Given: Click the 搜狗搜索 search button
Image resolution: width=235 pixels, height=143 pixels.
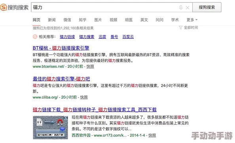Looking at the screenshot, I should click(x=207, y=7).
